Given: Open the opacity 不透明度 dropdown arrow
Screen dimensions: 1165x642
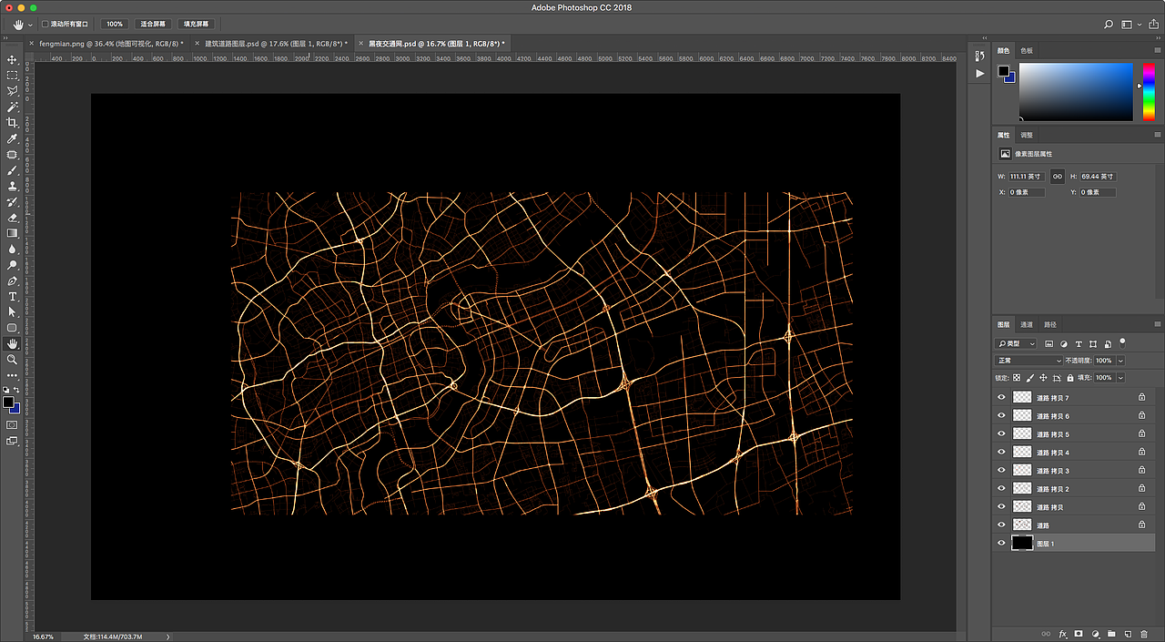Looking at the screenshot, I should [x=1120, y=361].
